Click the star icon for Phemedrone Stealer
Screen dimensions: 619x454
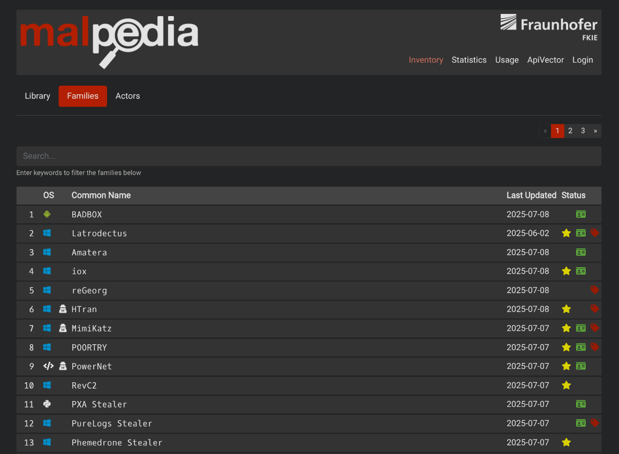click(x=566, y=442)
